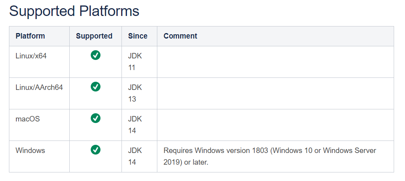Image resolution: width=405 pixels, height=181 pixels.
Task: Select the Windows platform cell
Action: click(x=30, y=150)
